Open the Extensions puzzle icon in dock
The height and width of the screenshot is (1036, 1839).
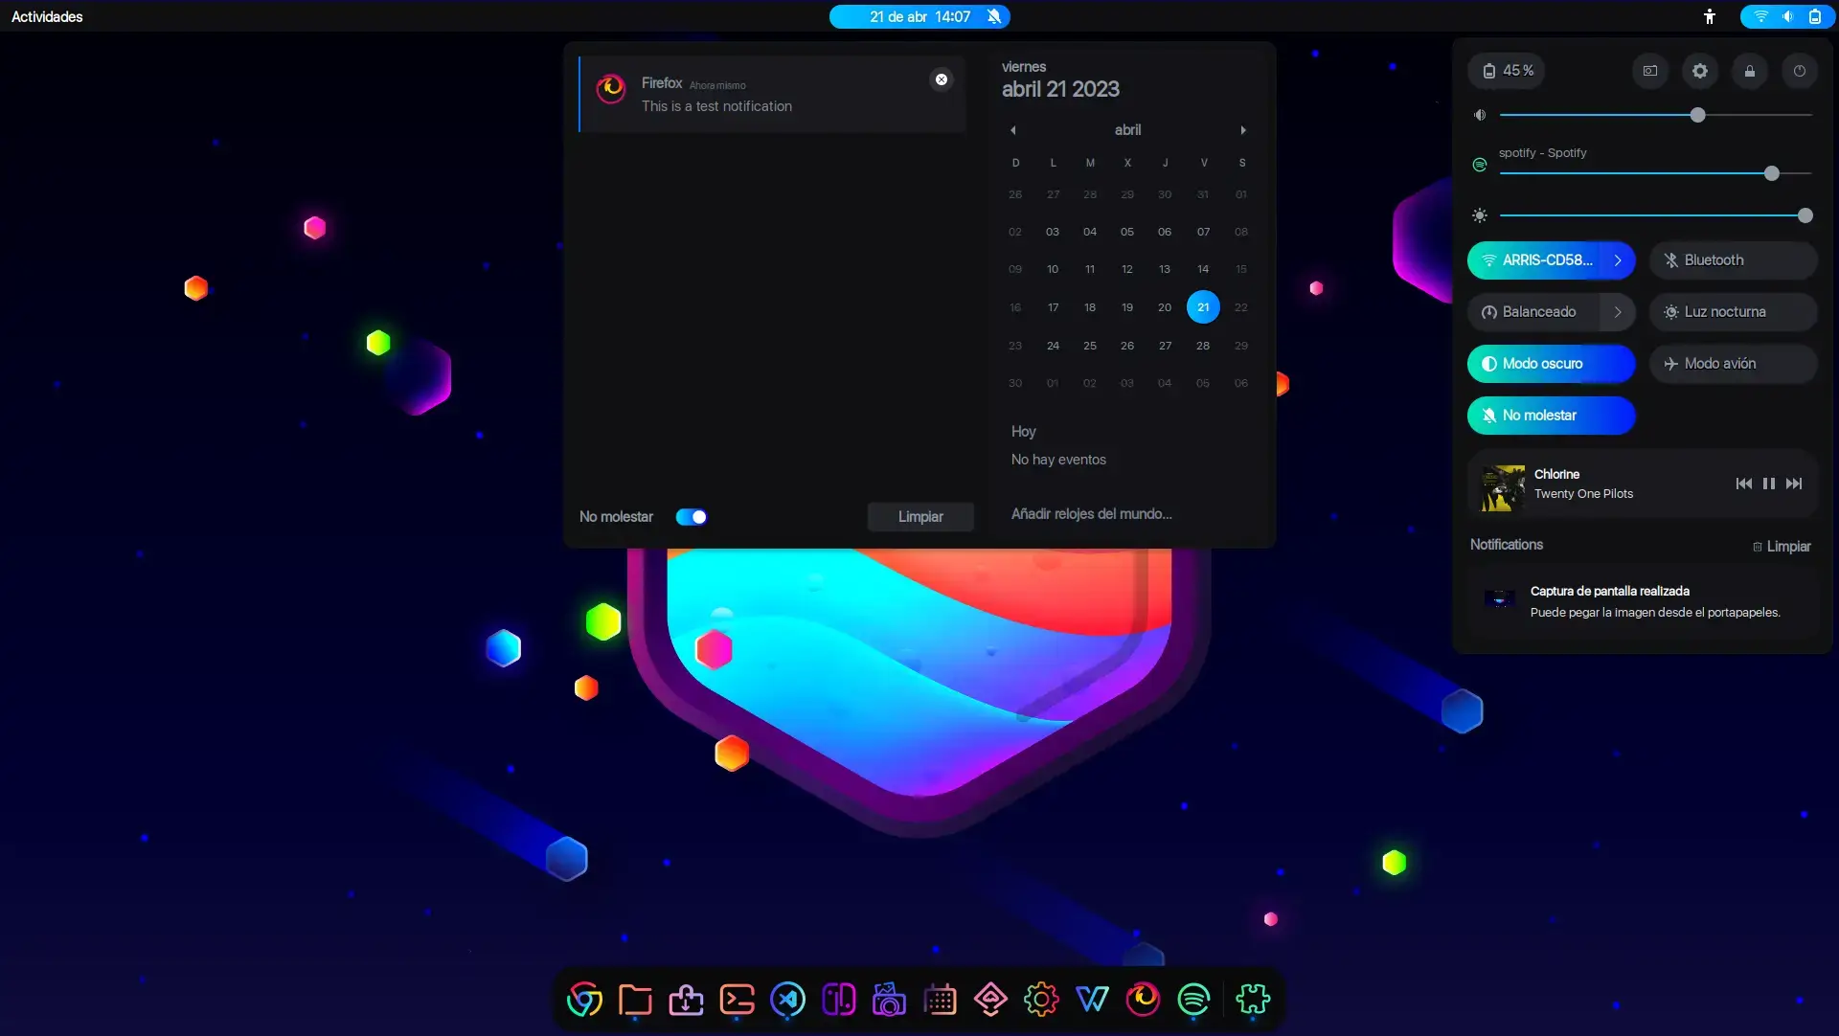click(1252, 1000)
